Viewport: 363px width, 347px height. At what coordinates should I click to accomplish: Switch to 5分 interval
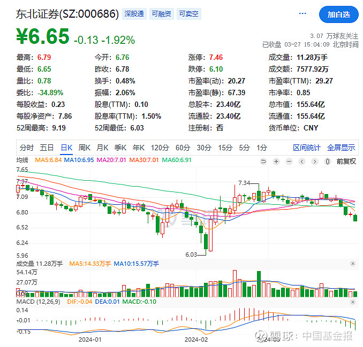[x=244, y=148]
